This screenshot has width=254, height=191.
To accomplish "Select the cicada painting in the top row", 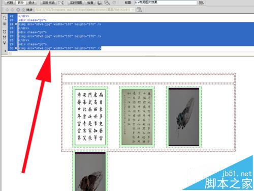I will pos(184,117).
